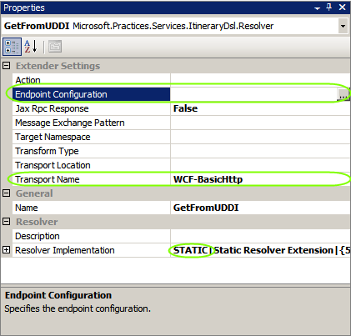351x336 pixels.
Task: Click the Target Namespace value field
Action: tap(260, 137)
